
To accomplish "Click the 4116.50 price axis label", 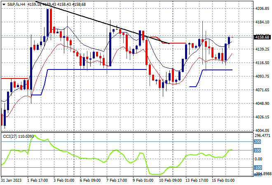I will point(262,62).
